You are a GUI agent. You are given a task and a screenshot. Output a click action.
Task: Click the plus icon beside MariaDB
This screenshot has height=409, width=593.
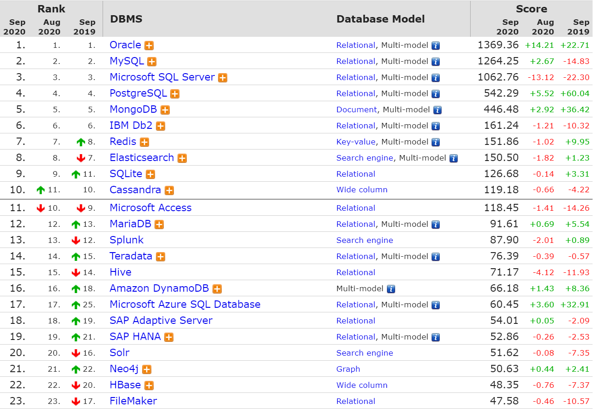159,225
